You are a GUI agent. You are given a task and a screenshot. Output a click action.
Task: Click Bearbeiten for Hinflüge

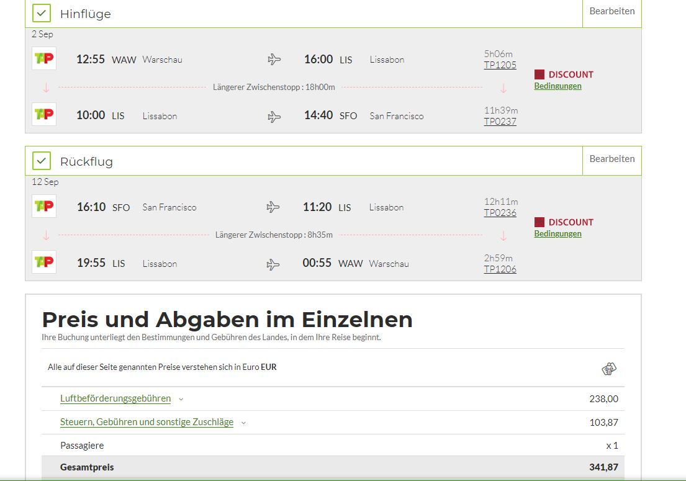(x=612, y=11)
